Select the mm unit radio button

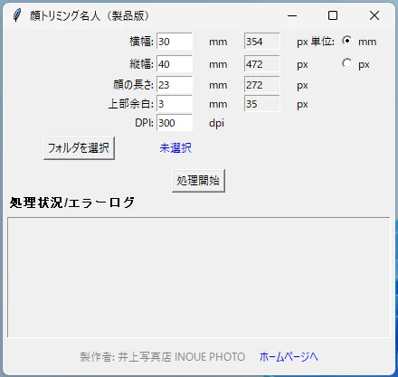347,41
